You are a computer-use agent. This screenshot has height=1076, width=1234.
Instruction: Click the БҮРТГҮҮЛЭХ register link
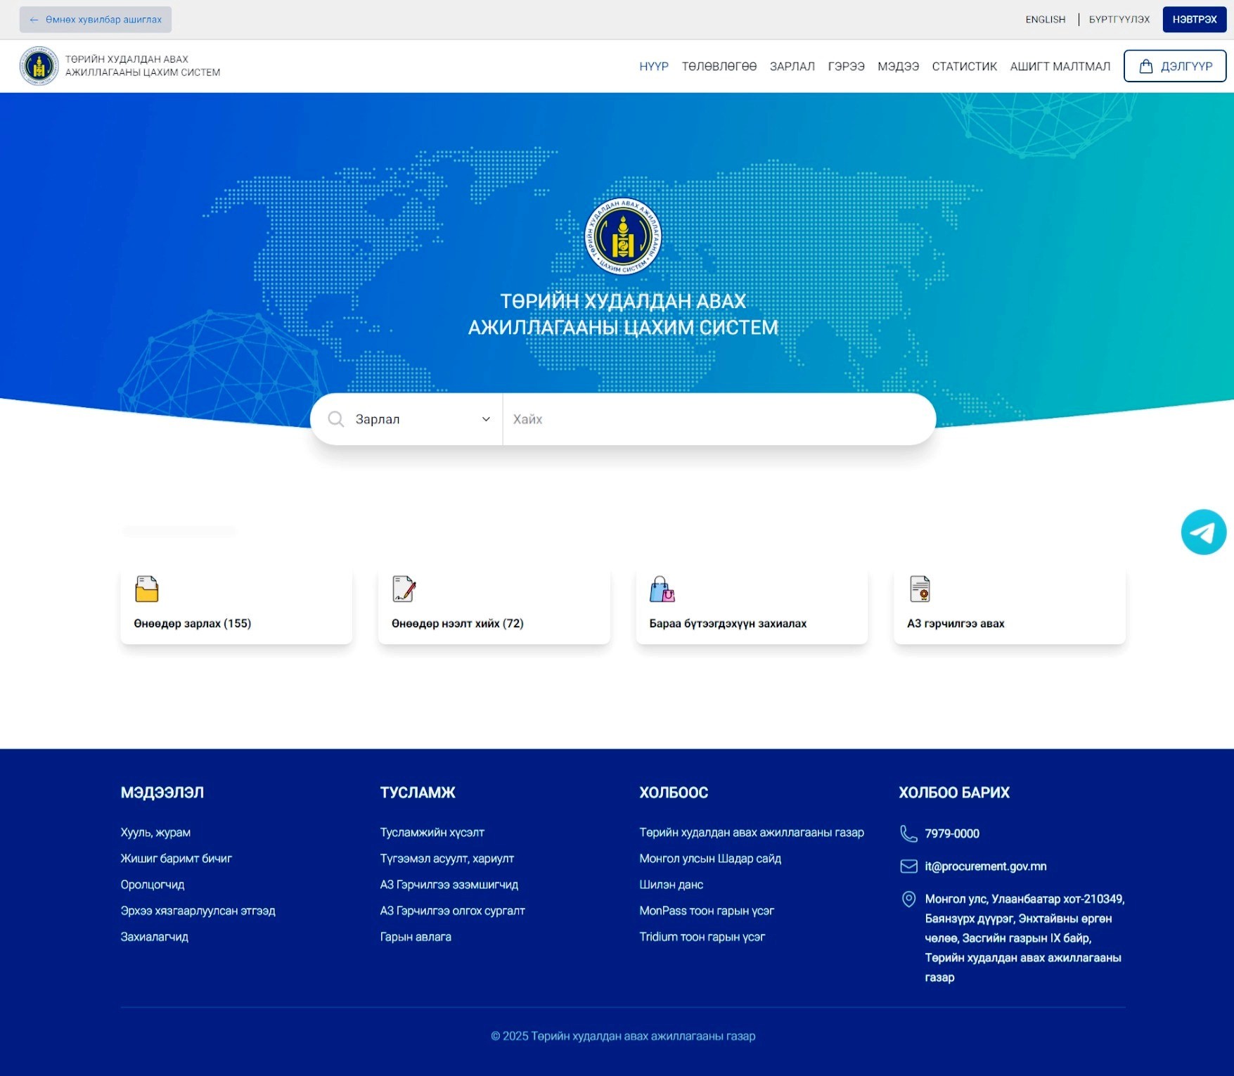pyautogui.click(x=1119, y=20)
